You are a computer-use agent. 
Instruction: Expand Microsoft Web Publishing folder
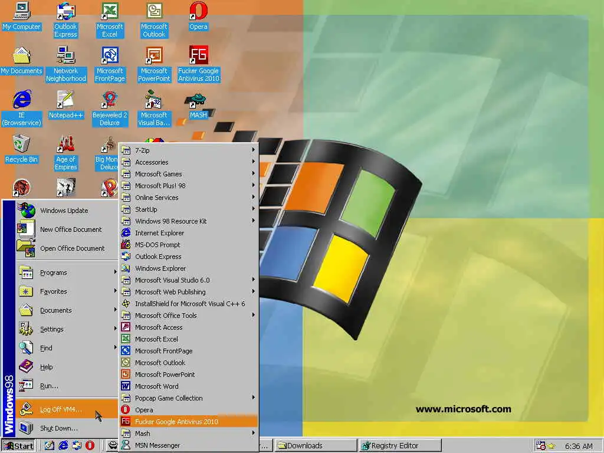pyautogui.click(x=188, y=292)
